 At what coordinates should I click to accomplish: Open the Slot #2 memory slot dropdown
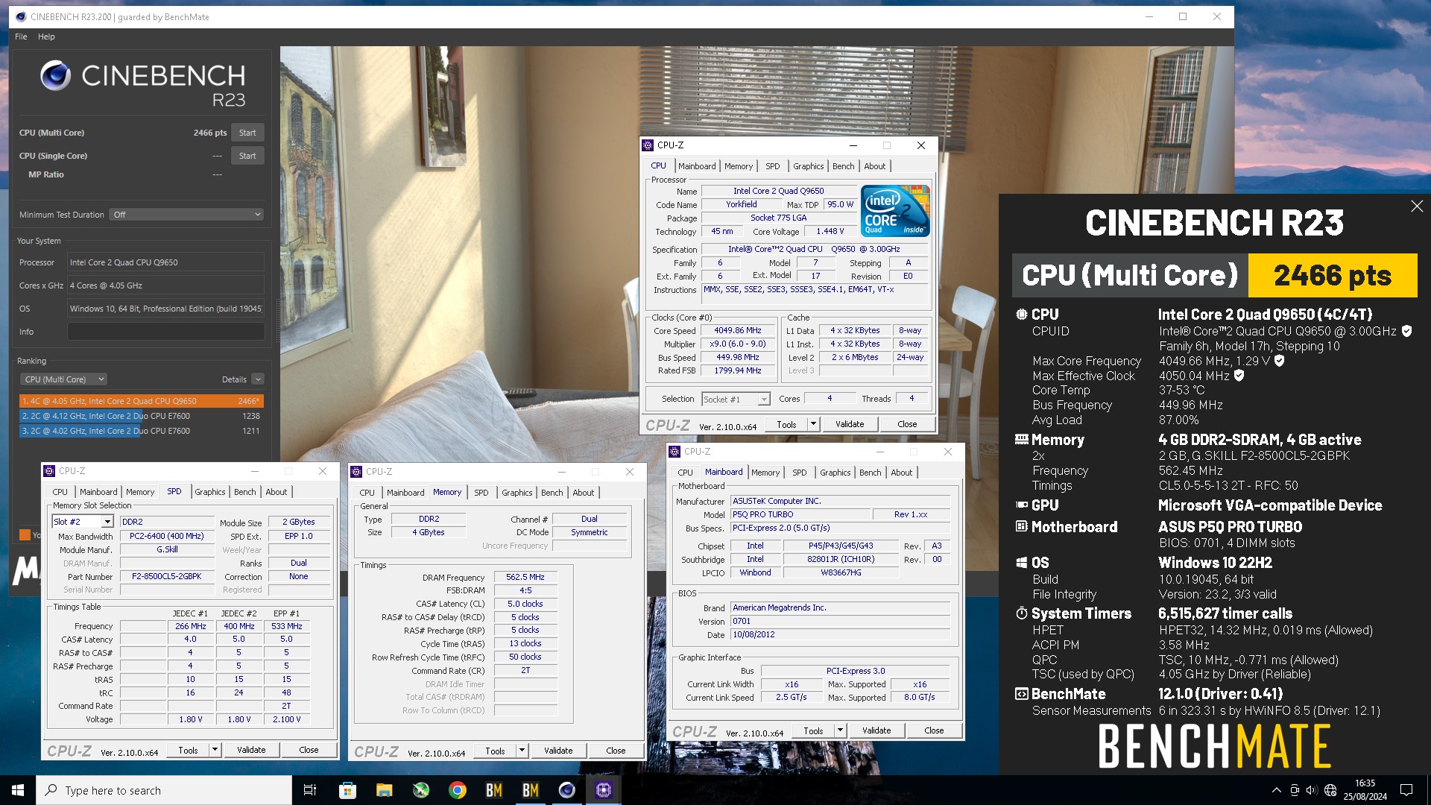coord(107,522)
